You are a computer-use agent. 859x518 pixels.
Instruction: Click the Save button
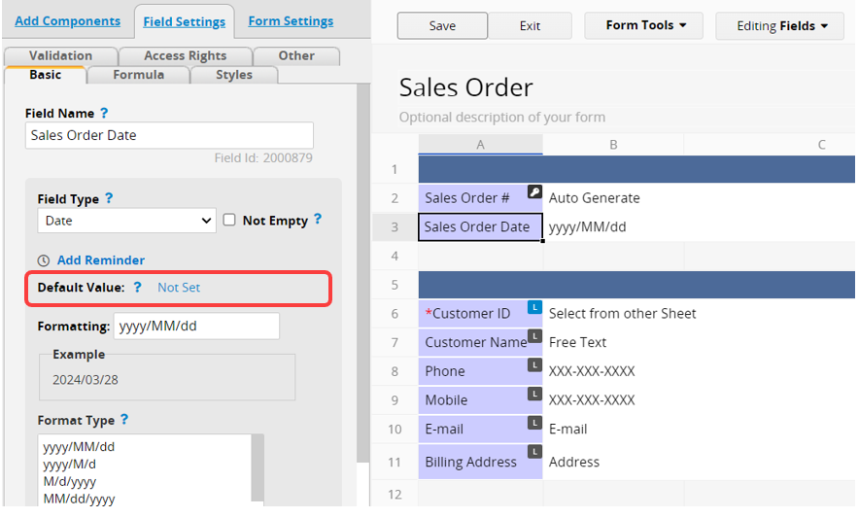442,26
